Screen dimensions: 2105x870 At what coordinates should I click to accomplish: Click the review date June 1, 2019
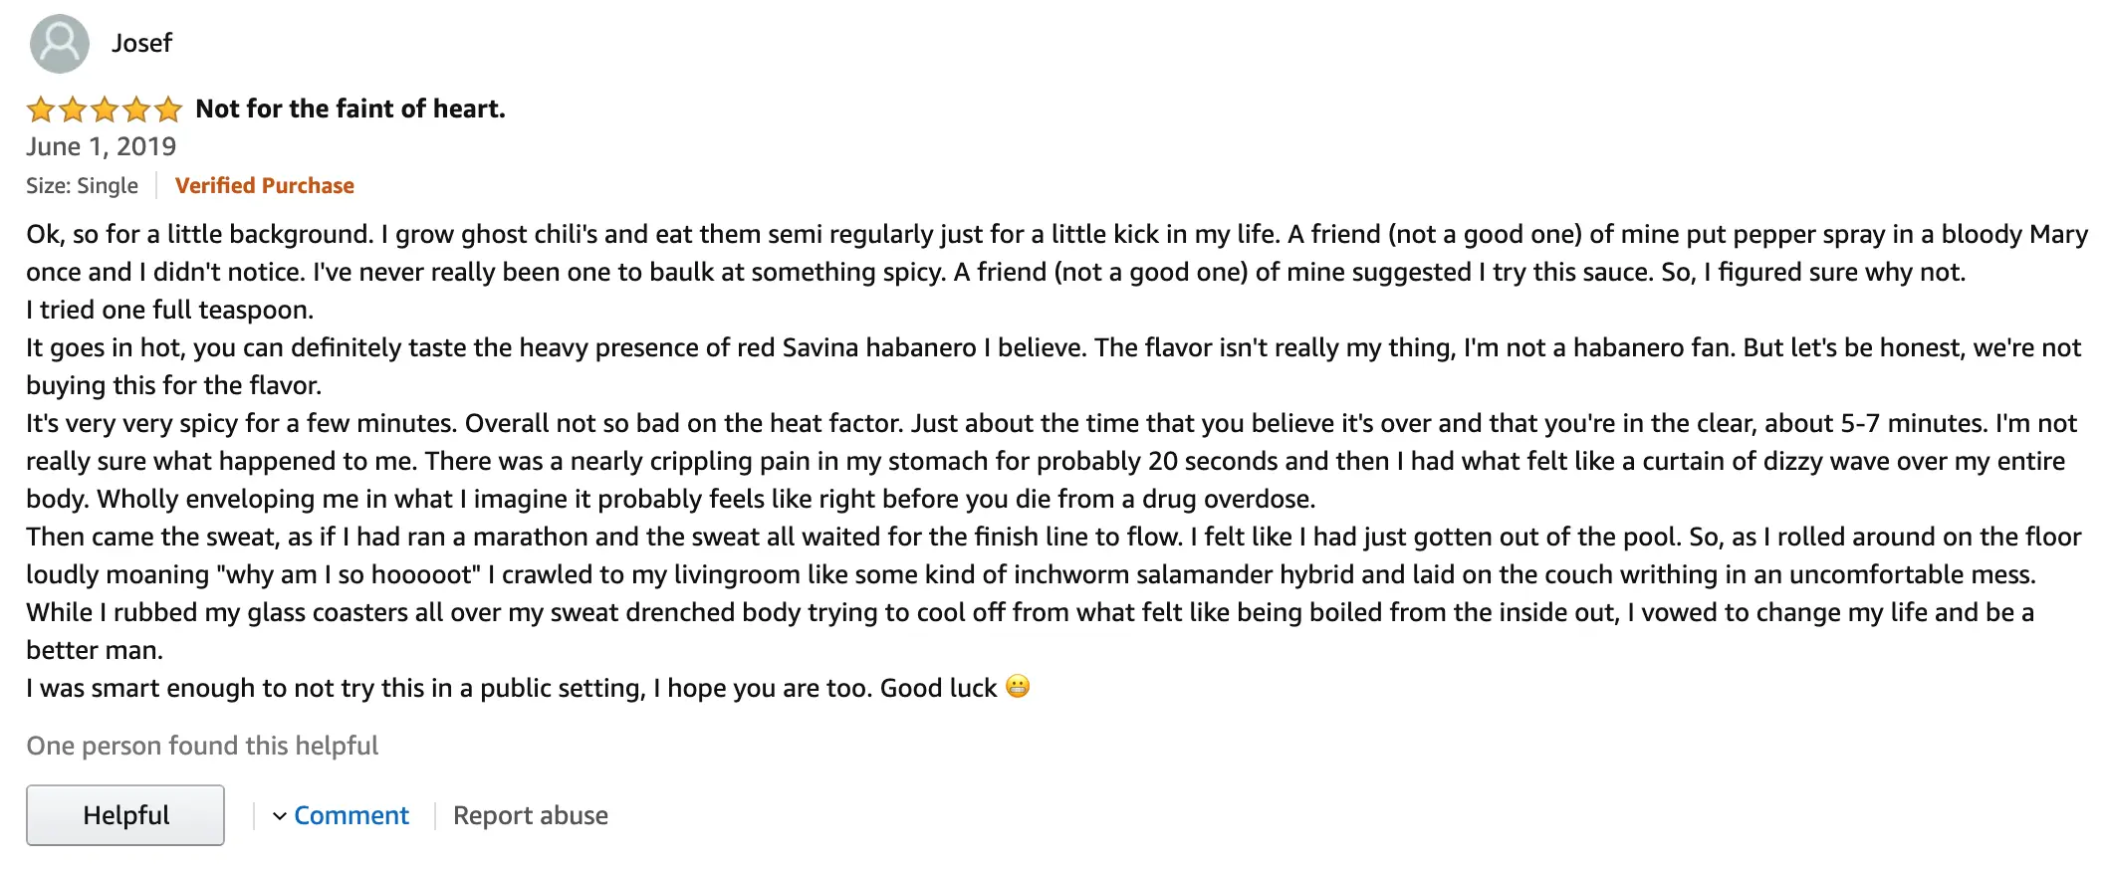[x=102, y=146]
